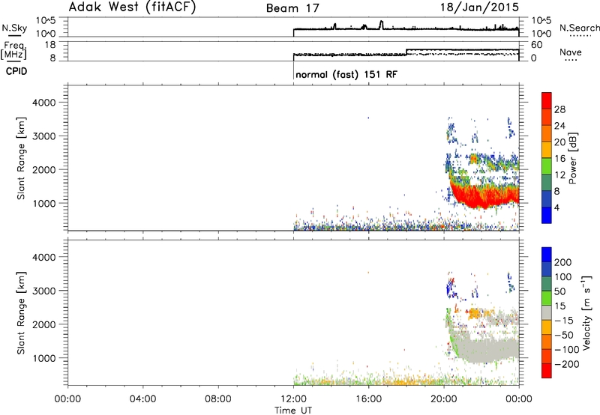Select the 'N.Search' legend label
This screenshot has width=600, height=415.
click(579, 28)
